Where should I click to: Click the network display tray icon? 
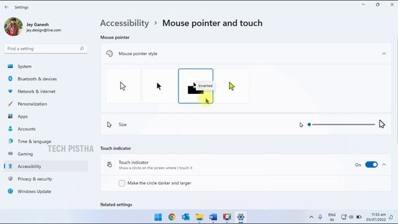pyautogui.click(x=344, y=217)
